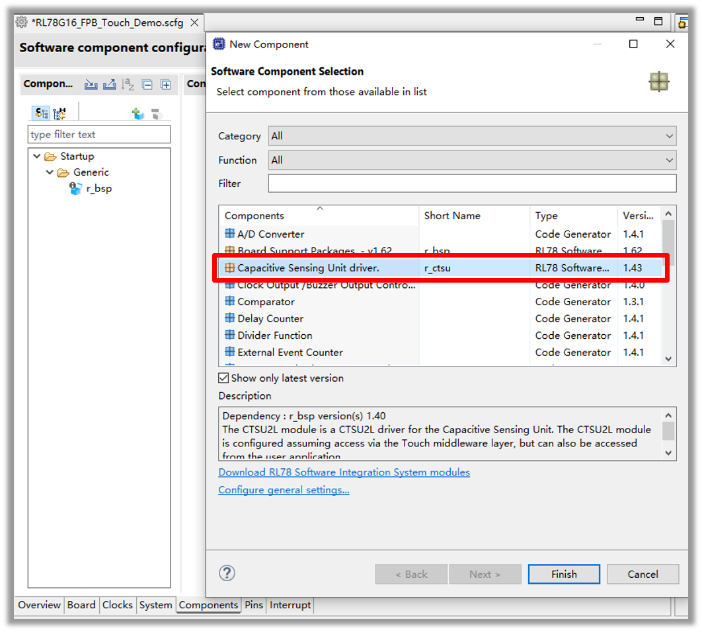702x632 pixels.
Task: Click the Finish button
Action: click(563, 574)
